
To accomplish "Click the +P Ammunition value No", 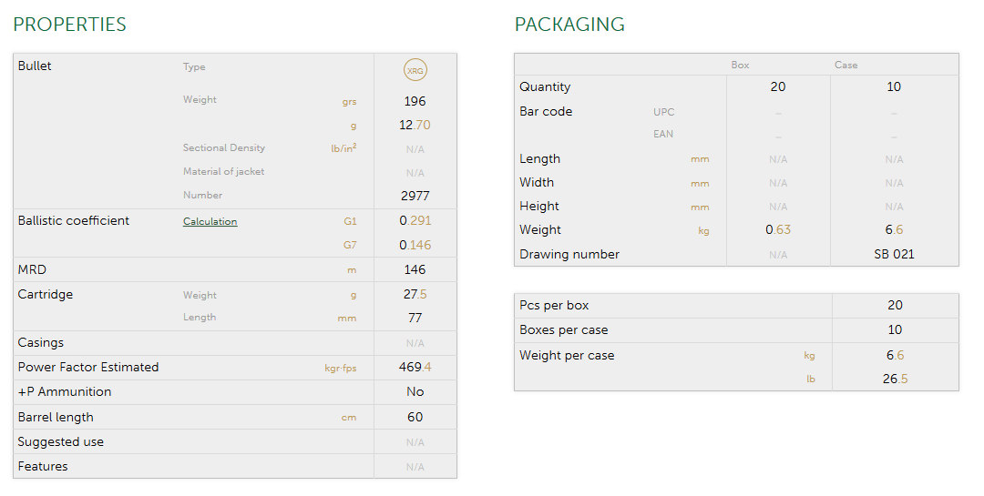I will click(x=415, y=391).
